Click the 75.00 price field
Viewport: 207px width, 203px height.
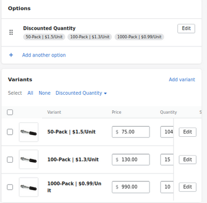point(131,132)
